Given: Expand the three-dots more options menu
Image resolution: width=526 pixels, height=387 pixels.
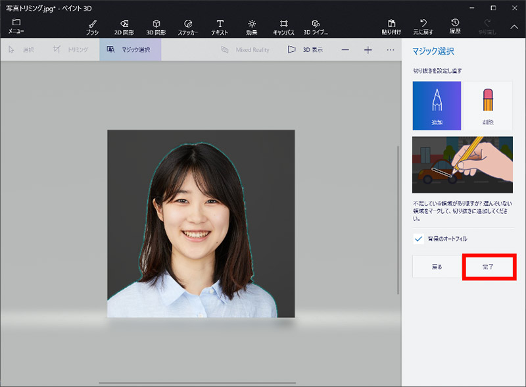Looking at the screenshot, I should [x=390, y=50].
